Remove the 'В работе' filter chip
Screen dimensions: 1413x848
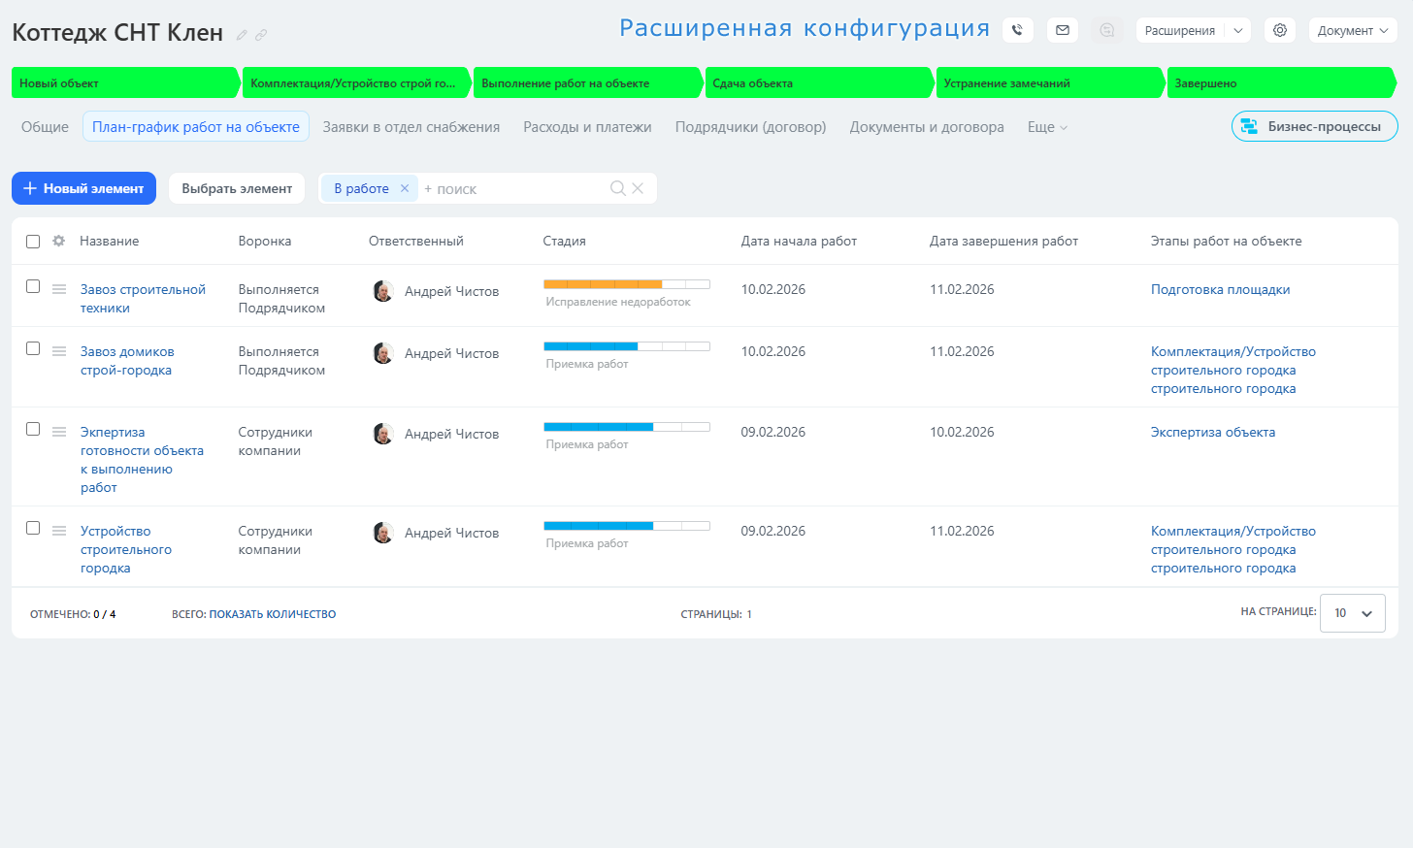[x=405, y=188]
